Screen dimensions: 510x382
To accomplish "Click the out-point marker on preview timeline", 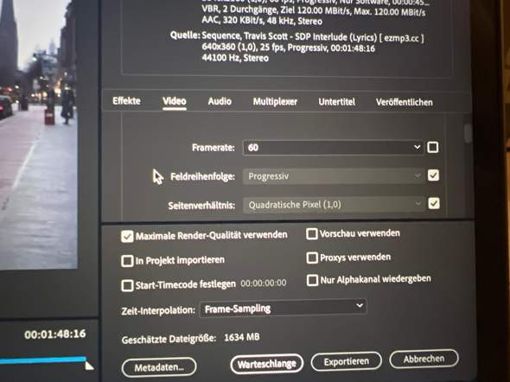I will pyautogui.click(x=89, y=366).
